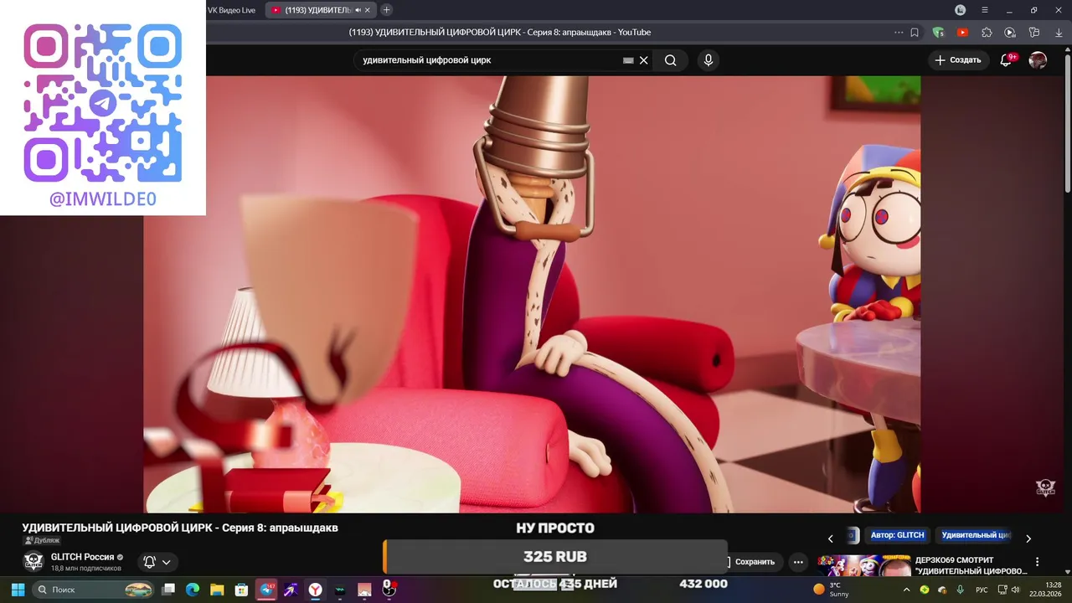Open the tray volume speaker icon

pyautogui.click(x=1016, y=590)
